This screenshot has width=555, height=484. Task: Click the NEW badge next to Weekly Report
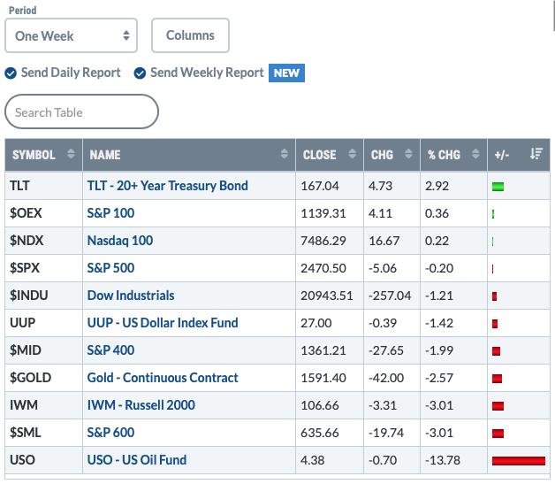286,73
